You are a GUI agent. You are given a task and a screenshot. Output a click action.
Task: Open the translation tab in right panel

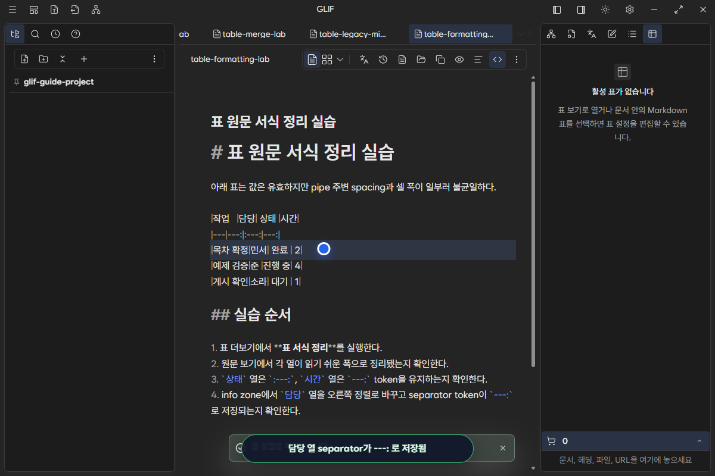coord(592,34)
